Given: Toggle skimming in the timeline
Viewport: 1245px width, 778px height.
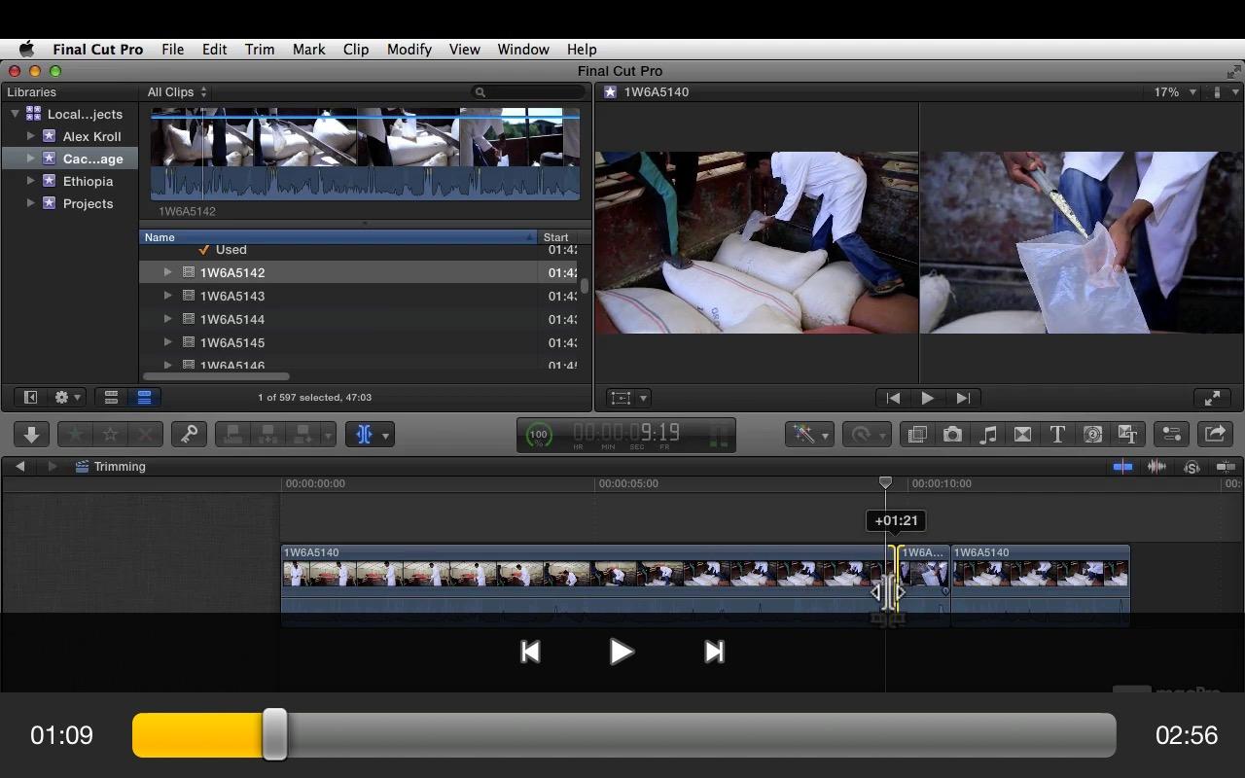Looking at the screenshot, I should coord(1122,467).
